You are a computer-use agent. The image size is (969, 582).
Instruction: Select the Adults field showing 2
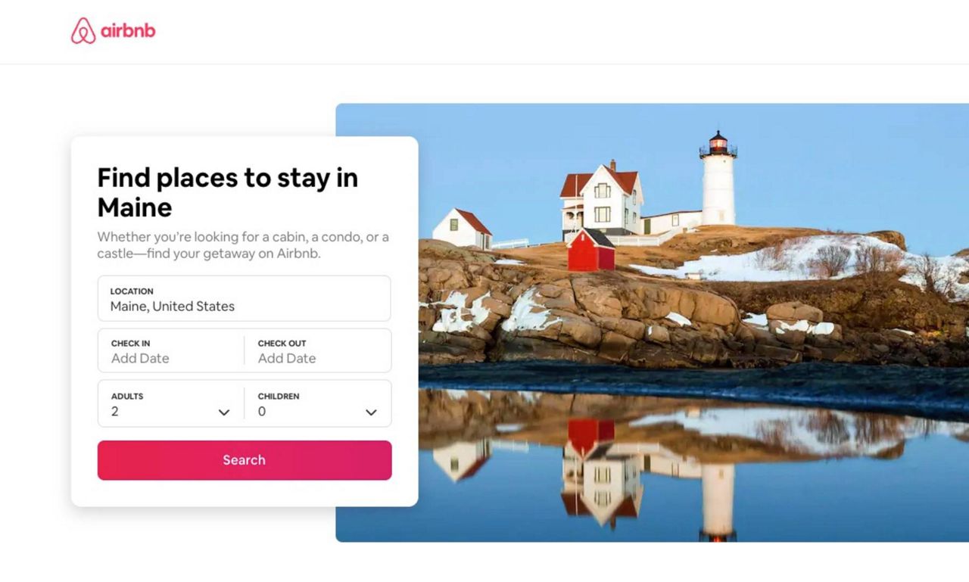(171, 403)
